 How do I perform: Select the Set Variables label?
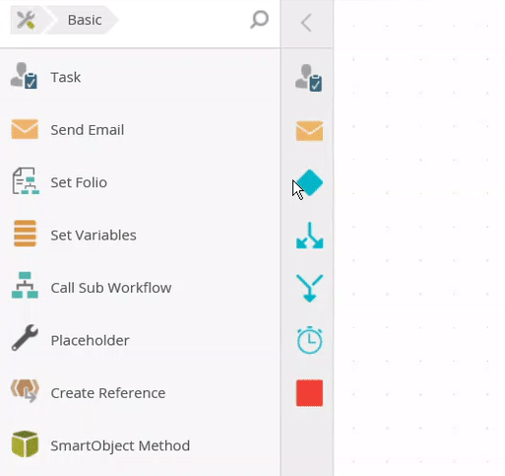[x=94, y=235]
